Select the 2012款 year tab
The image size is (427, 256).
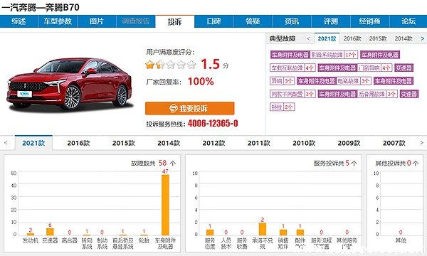coord(213,143)
